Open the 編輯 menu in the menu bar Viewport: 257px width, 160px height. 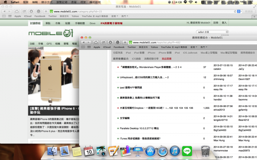pos(35,2)
